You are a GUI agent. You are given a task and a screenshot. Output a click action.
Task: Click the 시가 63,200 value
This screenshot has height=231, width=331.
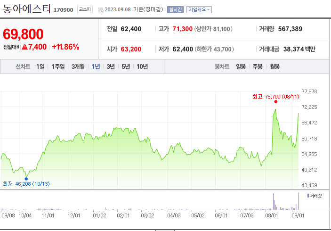(x=131, y=49)
